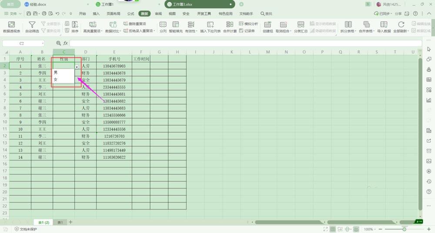Click the 已同步 sync status button
The height and width of the screenshot is (233, 435).
pos(383,13)
